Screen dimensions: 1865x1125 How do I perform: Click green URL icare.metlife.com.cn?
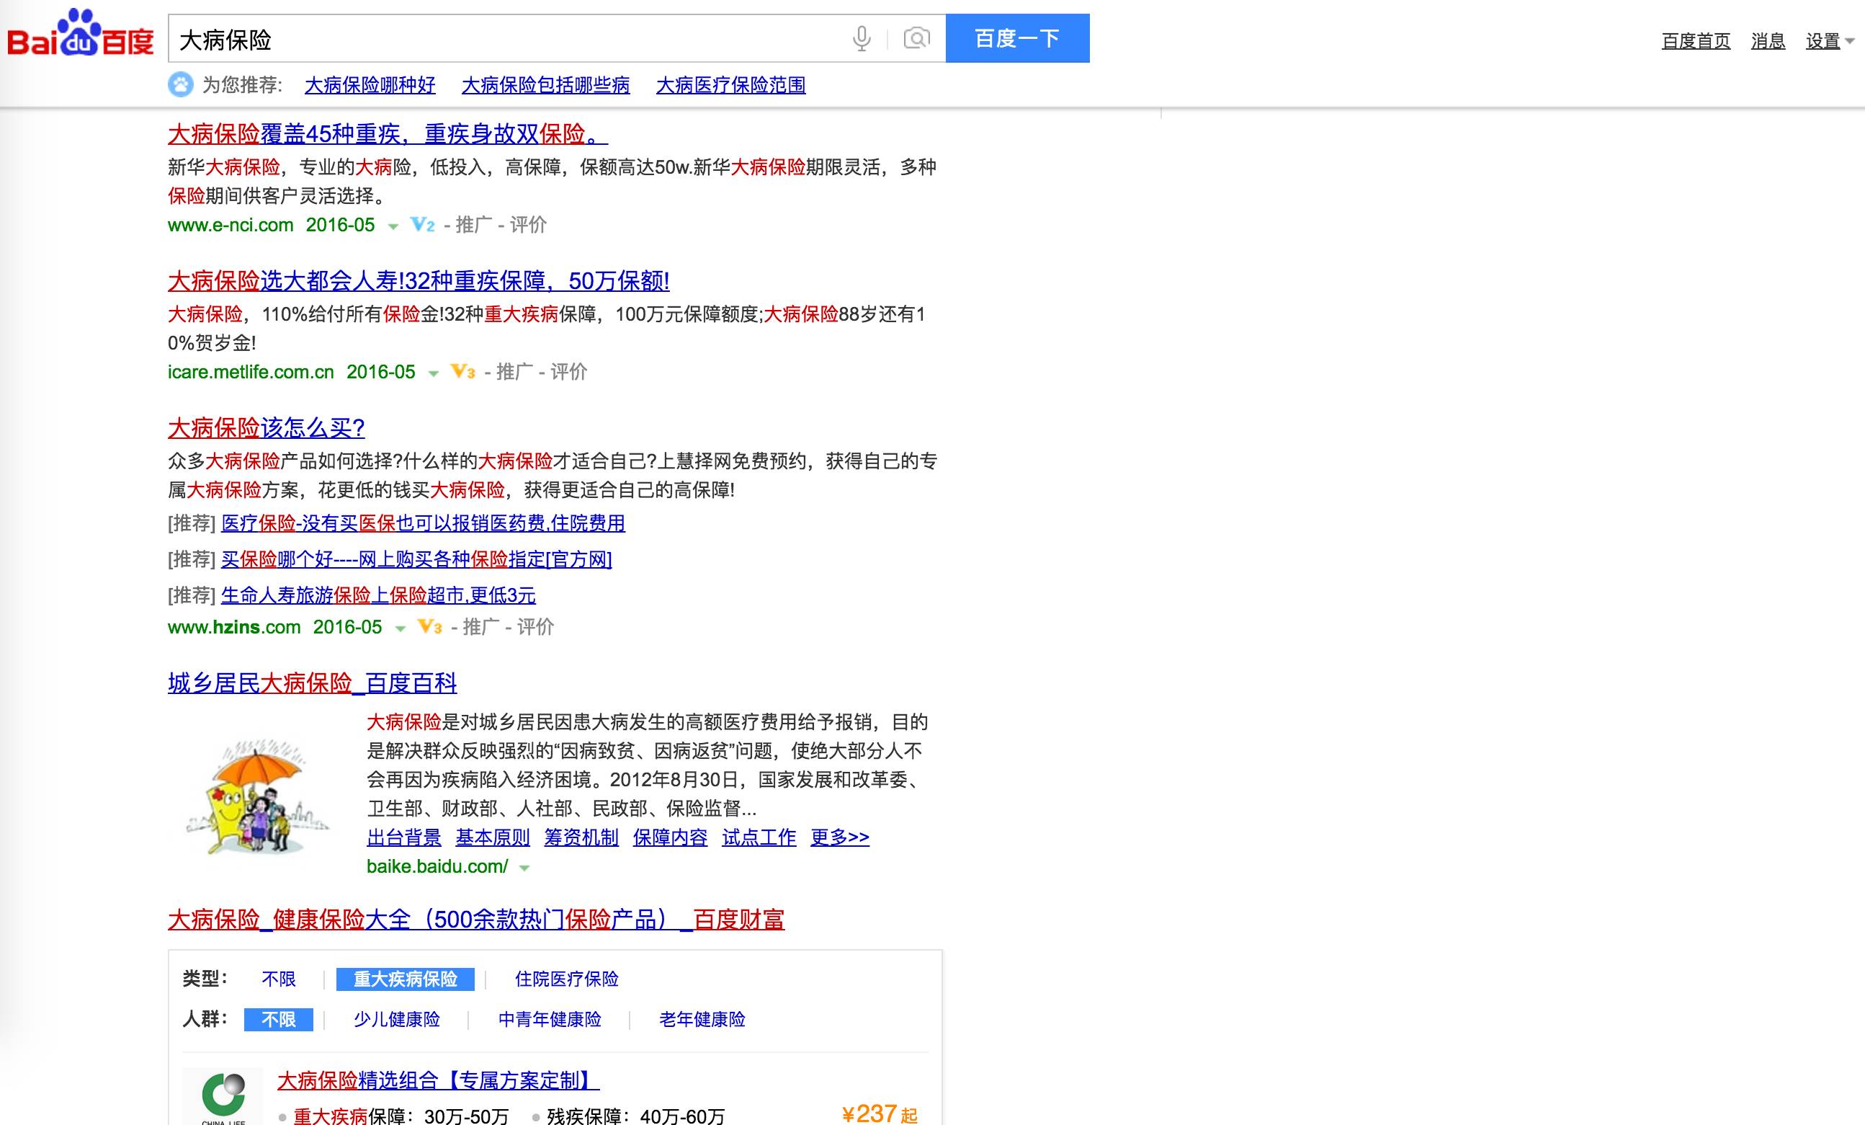click(251, 372)
